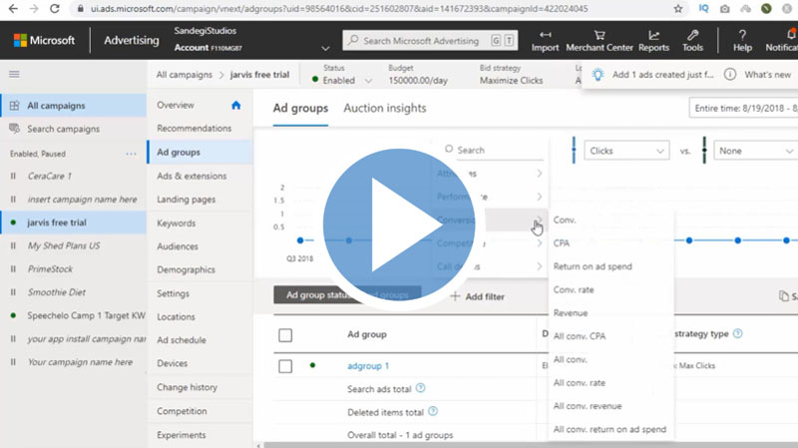
Task: Choose All conv. revenue option
Action: click(588, 406)
